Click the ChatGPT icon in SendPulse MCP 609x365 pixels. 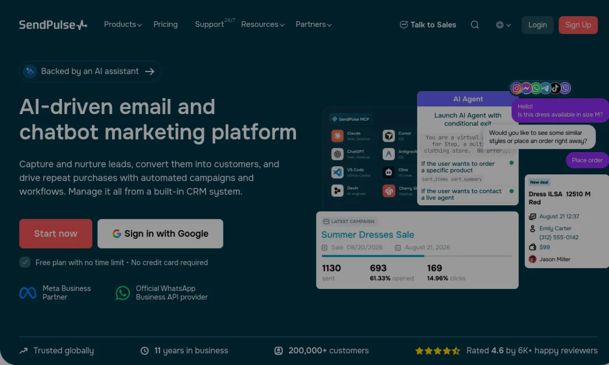coord(337,154)
